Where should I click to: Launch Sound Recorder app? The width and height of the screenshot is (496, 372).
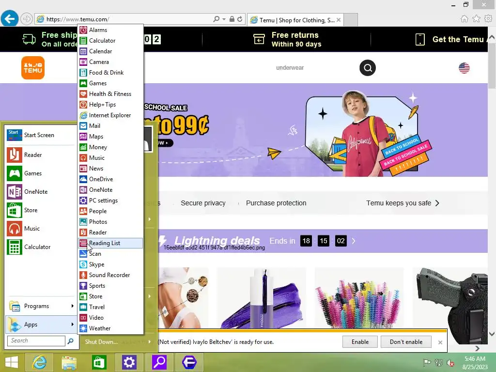(x=110, y=275)
